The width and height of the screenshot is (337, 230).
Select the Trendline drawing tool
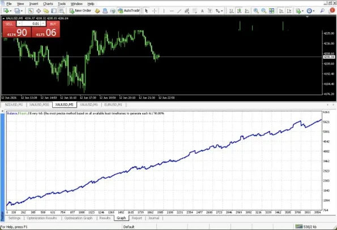point(179,11)
